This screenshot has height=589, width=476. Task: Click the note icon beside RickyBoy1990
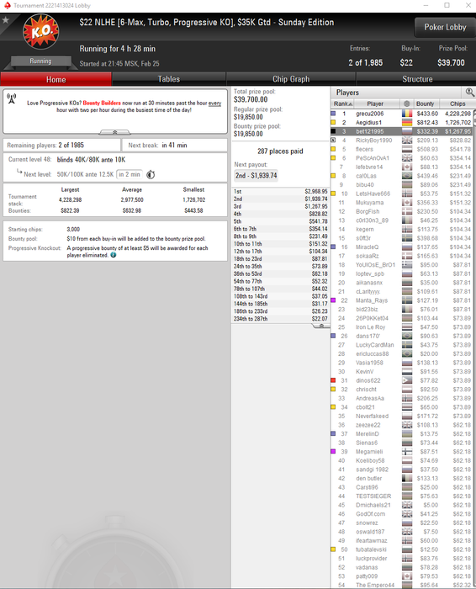pyautogui.click(x=333, y=141)
